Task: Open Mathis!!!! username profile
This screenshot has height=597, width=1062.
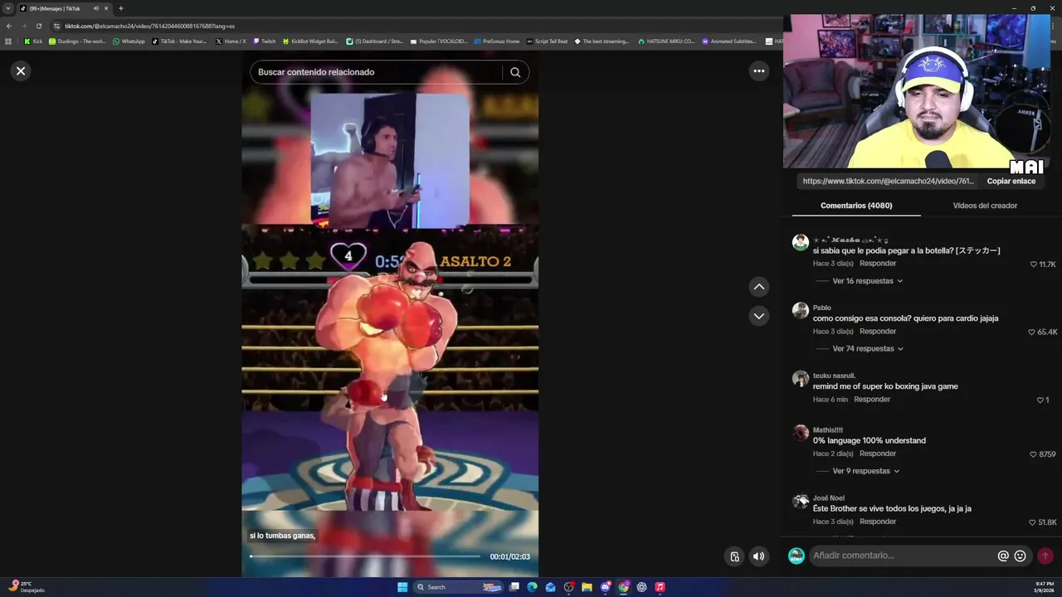Action: [828, 430]
